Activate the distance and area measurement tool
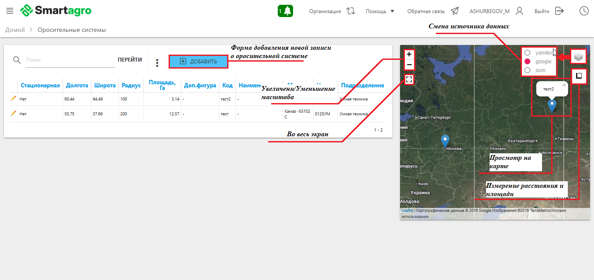The width and height of the screenshot is (594, 280). point(578,76)
